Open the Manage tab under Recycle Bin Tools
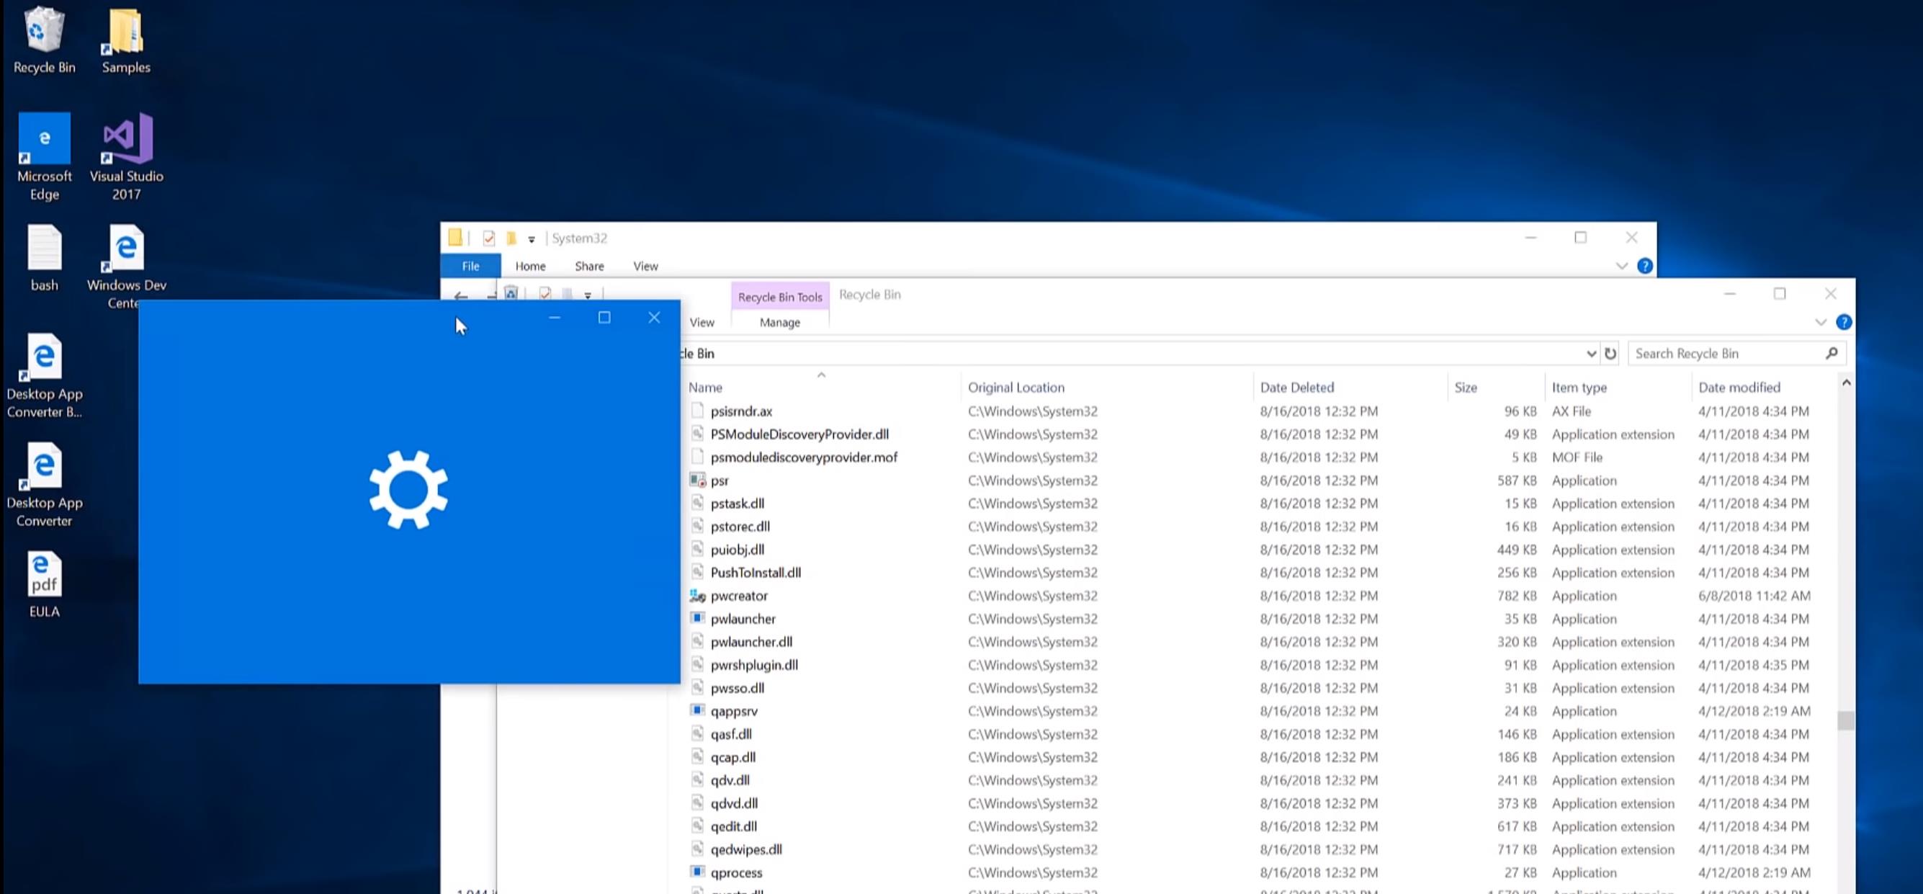 pyautogui.click(x=779, y=322)
